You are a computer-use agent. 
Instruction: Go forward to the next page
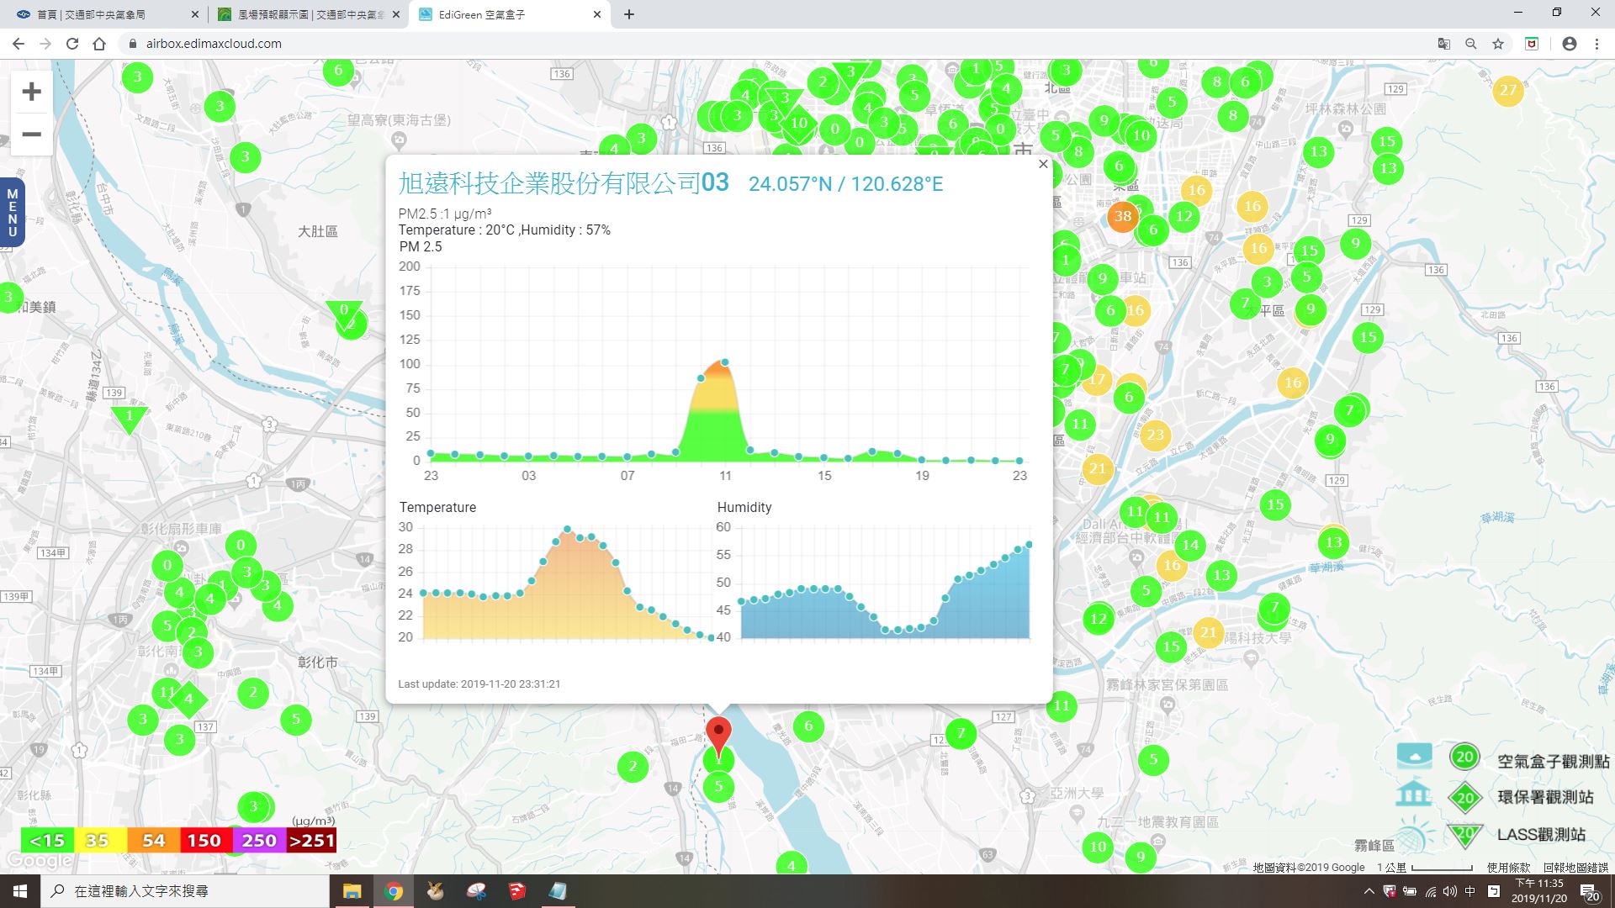coord(45,44)
